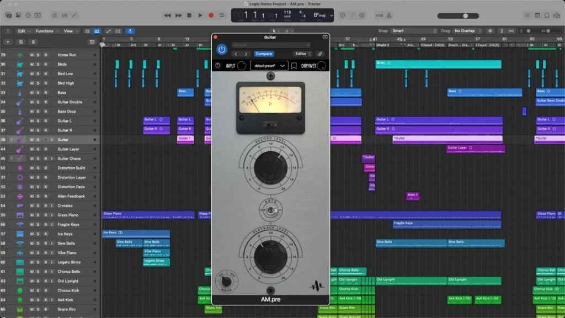This screenshot has height=318, width=565.
Task: Open the plugin setting dropdown field
Action: (270, 45)
